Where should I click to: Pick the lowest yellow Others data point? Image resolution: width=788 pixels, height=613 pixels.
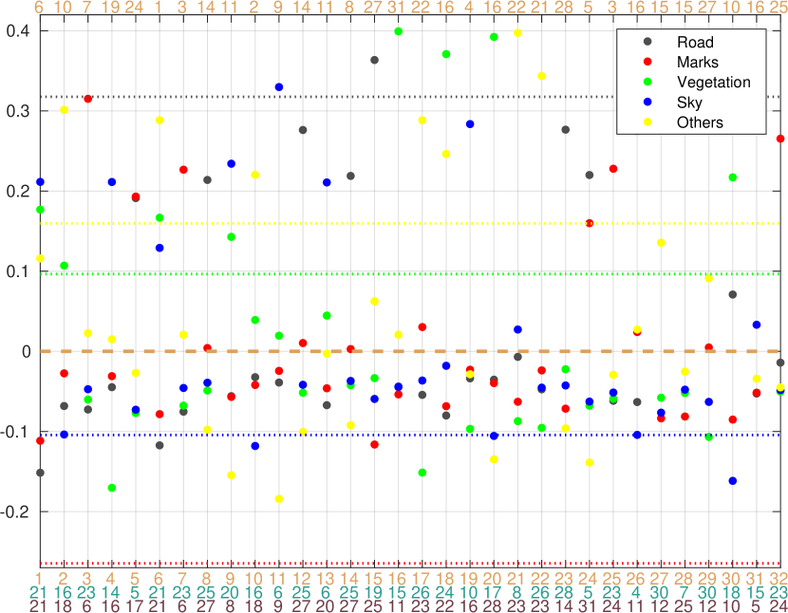pyautogui.click(x=279, y=499)
